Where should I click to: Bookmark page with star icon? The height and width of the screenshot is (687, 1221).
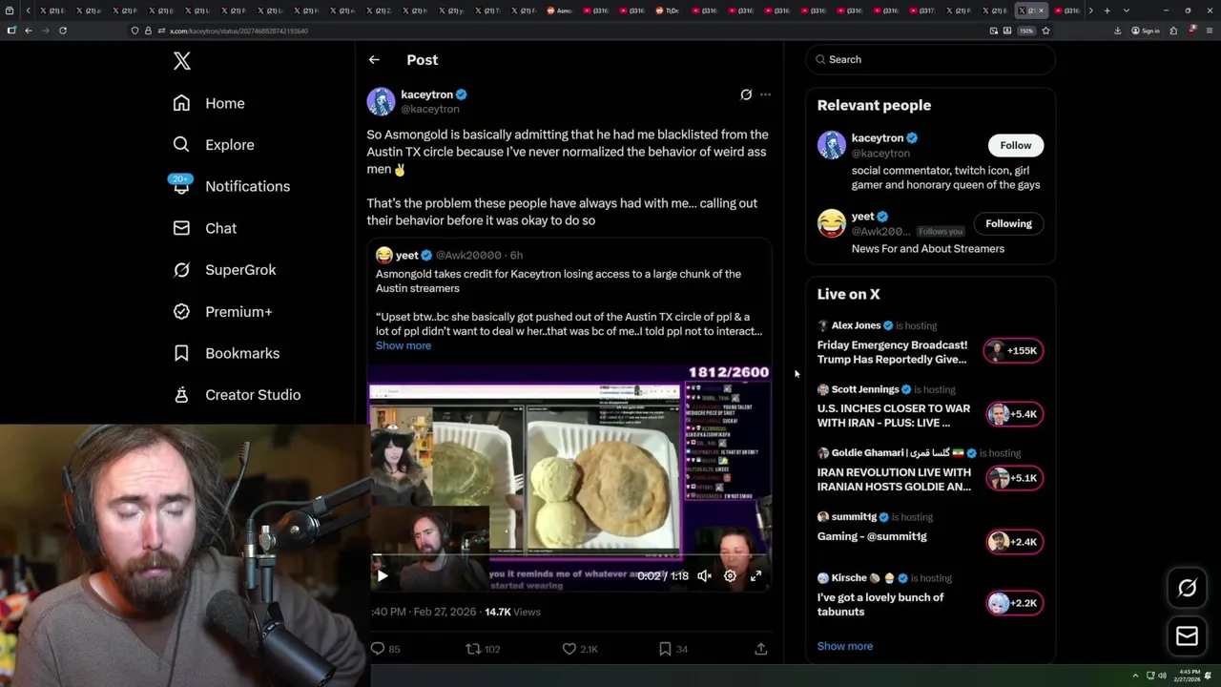(1045, 31)
